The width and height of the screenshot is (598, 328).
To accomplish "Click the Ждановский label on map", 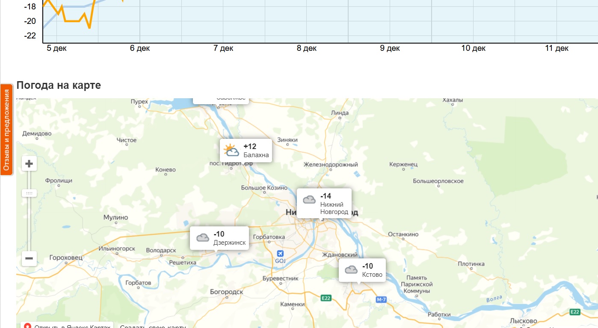I will pos(340,255).
